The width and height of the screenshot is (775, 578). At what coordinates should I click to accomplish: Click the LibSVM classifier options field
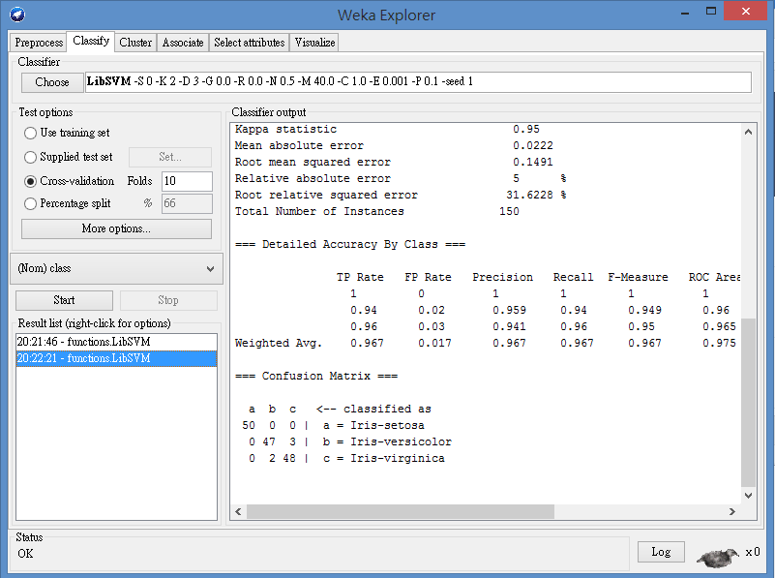tap(418, 81)
